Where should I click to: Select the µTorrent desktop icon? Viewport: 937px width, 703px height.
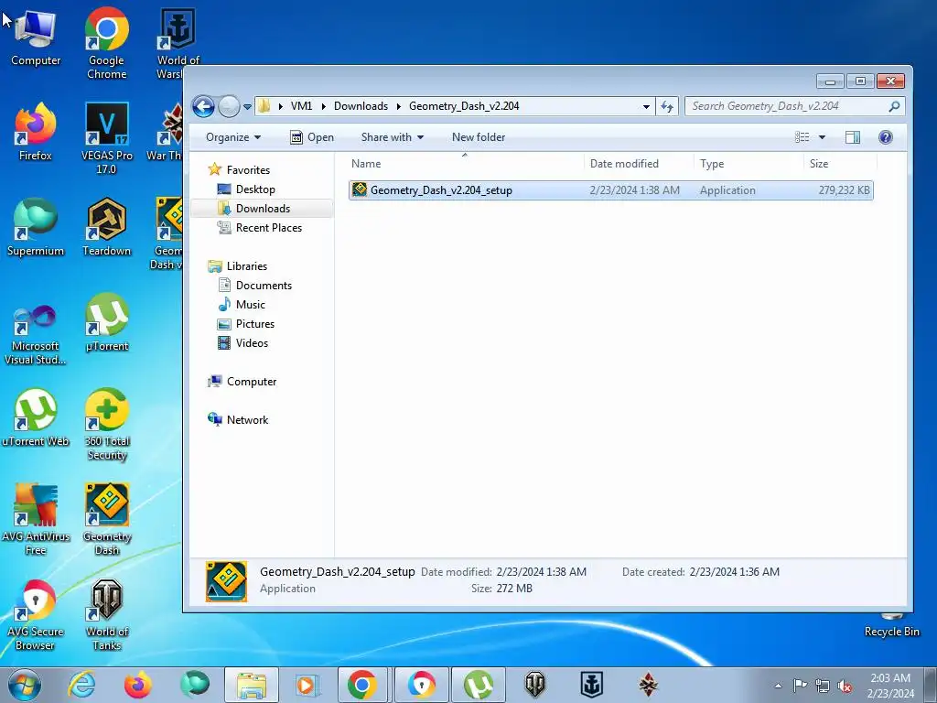pyautogui.click(x=106, y=323)
